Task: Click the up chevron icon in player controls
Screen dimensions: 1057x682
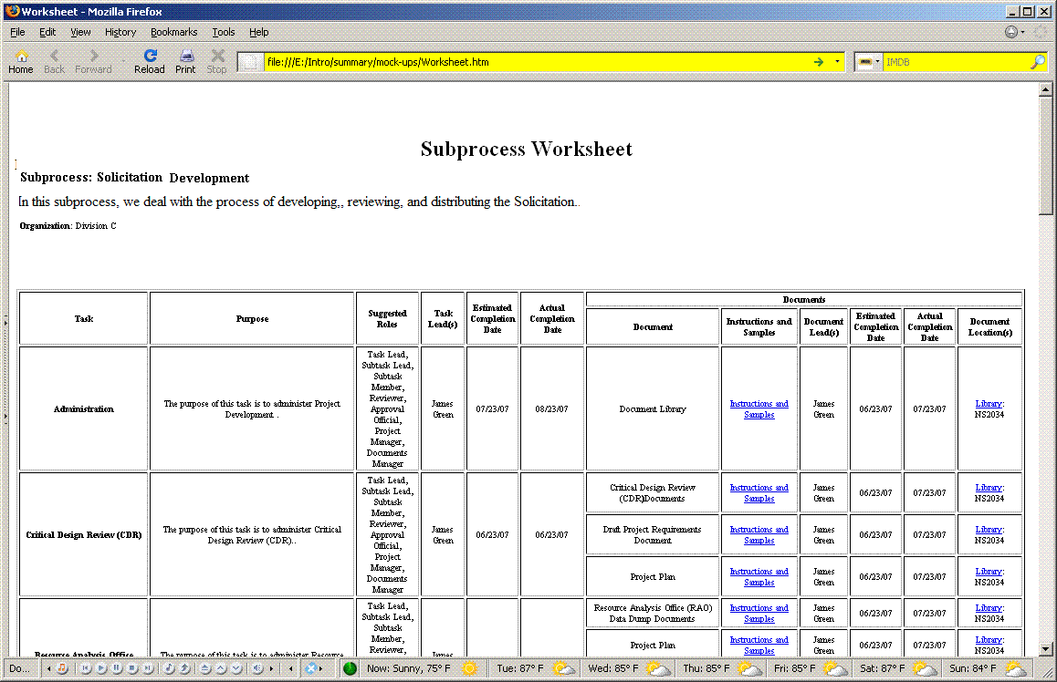Action: pyautogui.click(x=220, y=668)
